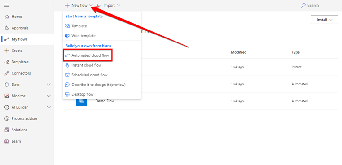The width and height of the screenshot is (342, 165).
Task: Click the Scheduled cloud flow clock icon
Action: click(67, 75)
